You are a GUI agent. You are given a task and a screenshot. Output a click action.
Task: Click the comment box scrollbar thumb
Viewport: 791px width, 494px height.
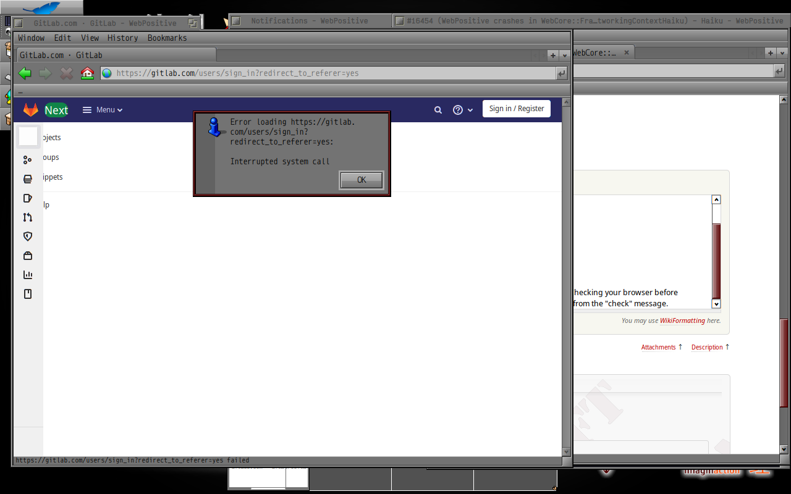716,261
